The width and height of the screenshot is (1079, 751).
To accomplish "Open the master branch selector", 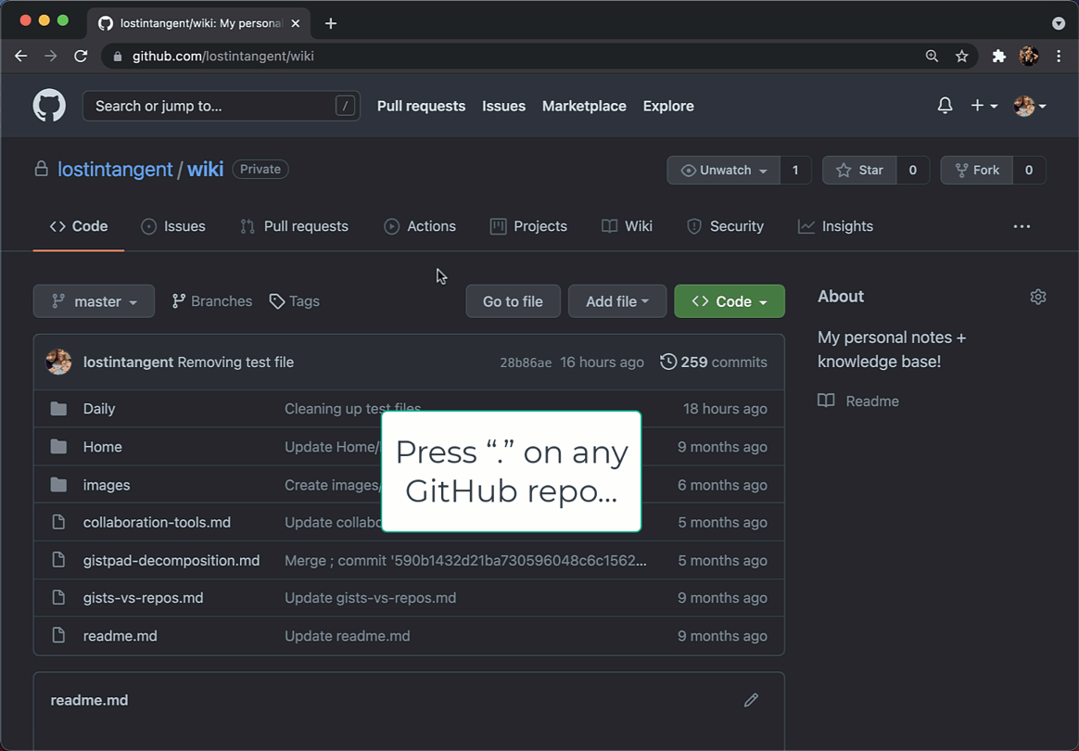I will pos(94,301).
